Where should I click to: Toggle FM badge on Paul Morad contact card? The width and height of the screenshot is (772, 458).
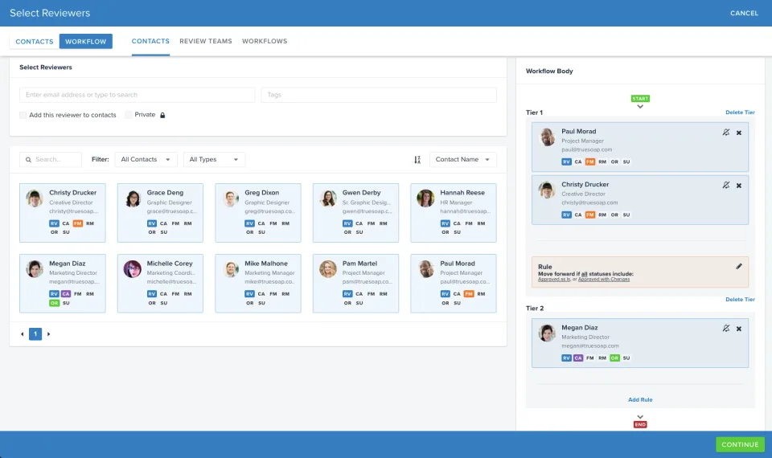coord(469,294)
